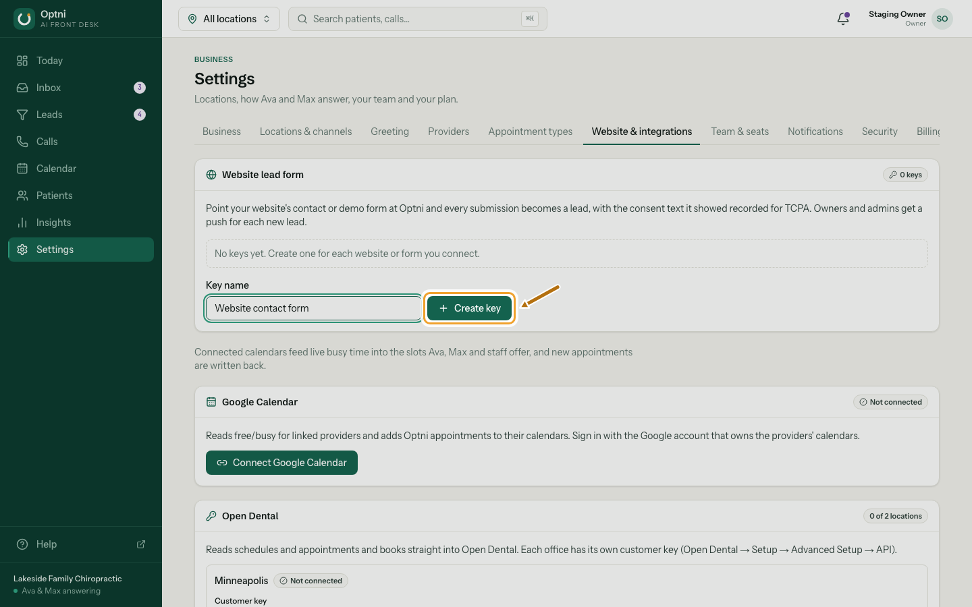Click the 0 keys badge

point(905,175)
